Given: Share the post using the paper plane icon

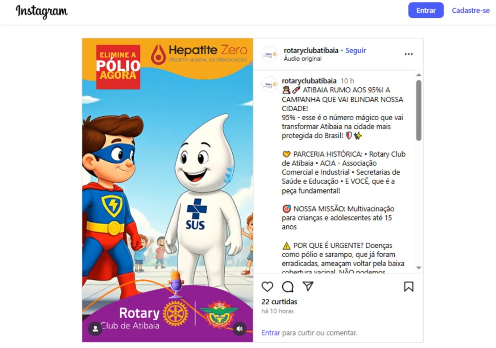Looking at the screenshot, I should point(308,286).
